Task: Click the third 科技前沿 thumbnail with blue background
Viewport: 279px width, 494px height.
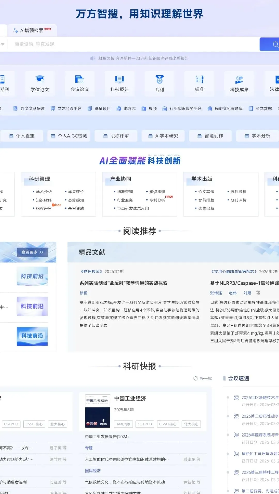Action: click(32, 336)
